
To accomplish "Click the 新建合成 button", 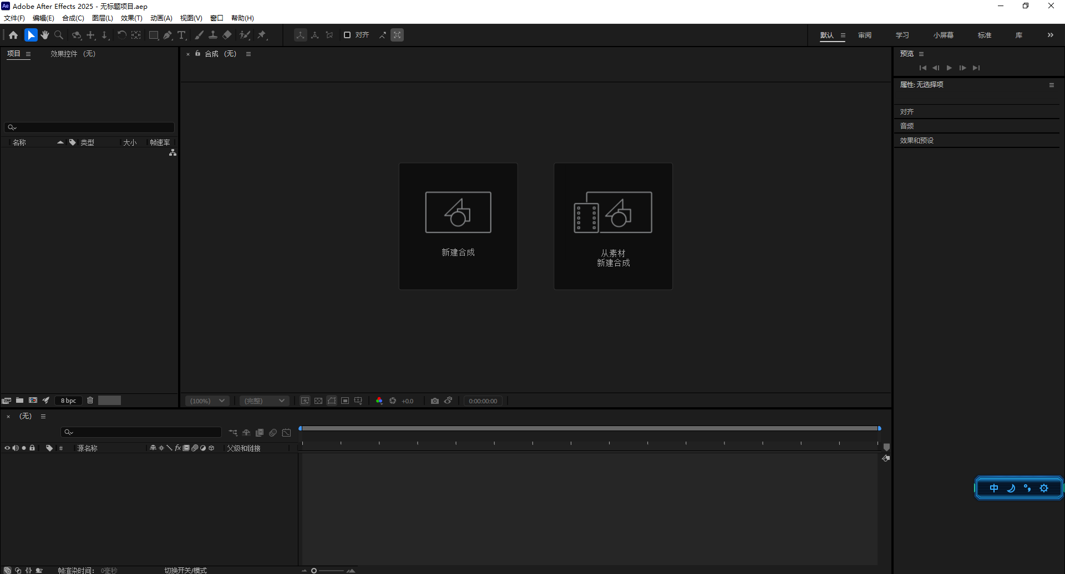I will 458,226.
